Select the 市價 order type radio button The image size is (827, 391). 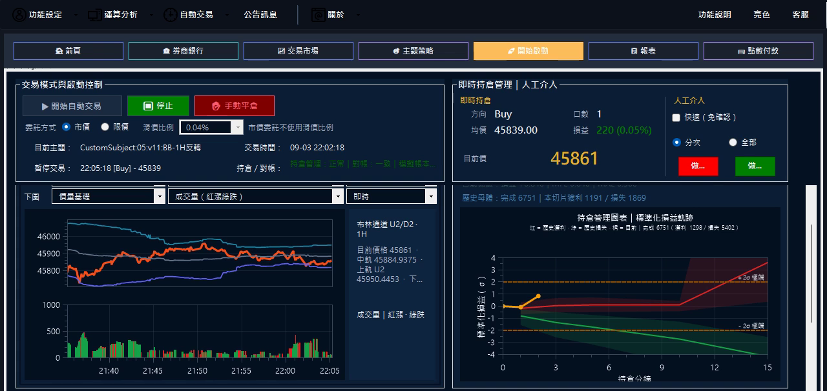coord(66,127)
